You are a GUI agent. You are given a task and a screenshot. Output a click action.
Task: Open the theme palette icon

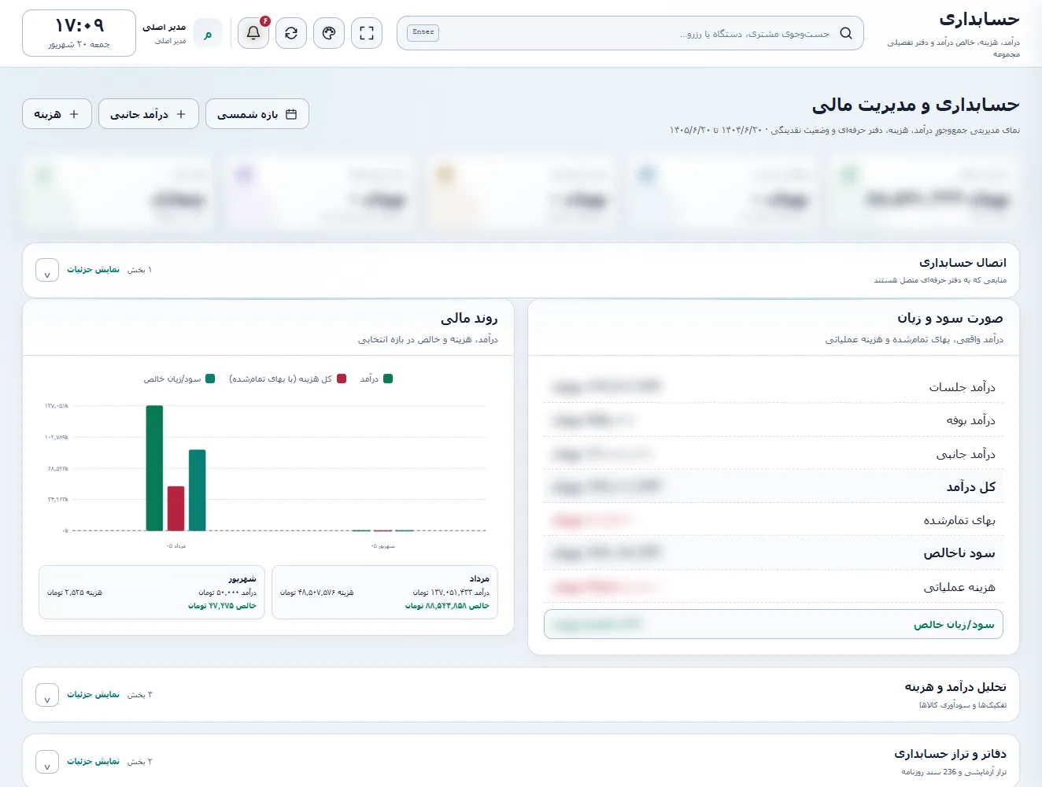(x=329, y=33)
